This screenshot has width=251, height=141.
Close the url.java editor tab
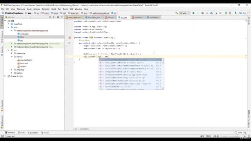pyautogui.click(x=129, y=17)
